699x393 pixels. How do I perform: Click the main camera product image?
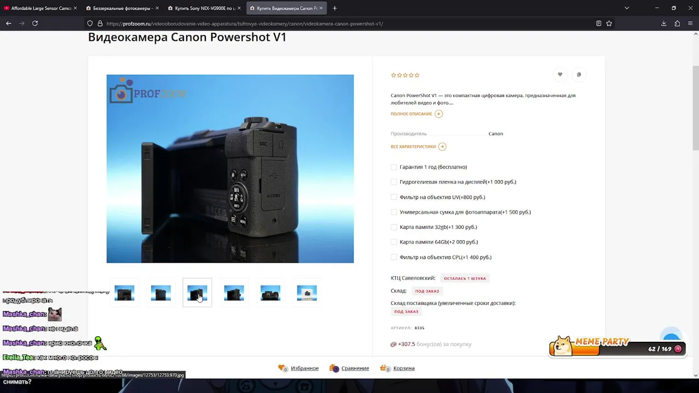click(x=230, y=169)
